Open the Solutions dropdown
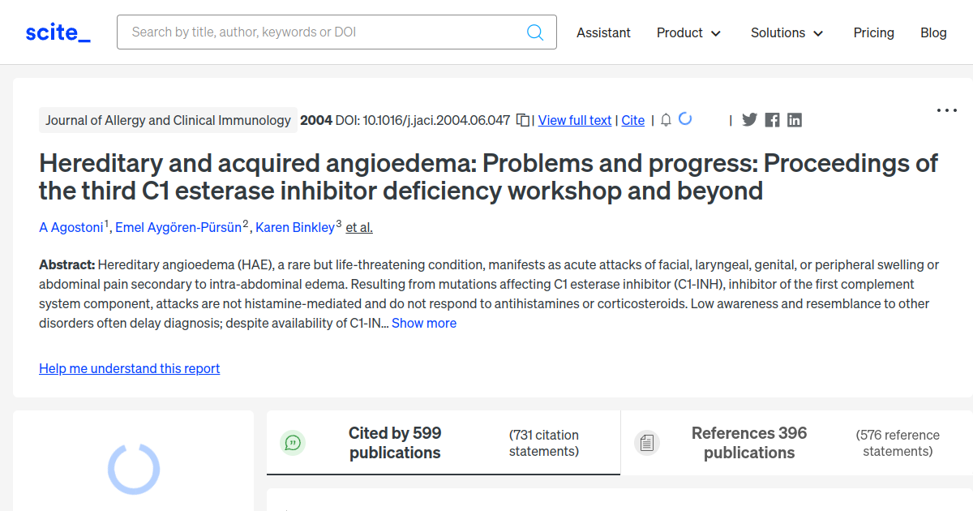Image resolution: width=973 pixels, height=511 pixels. (x=787, y=32)
